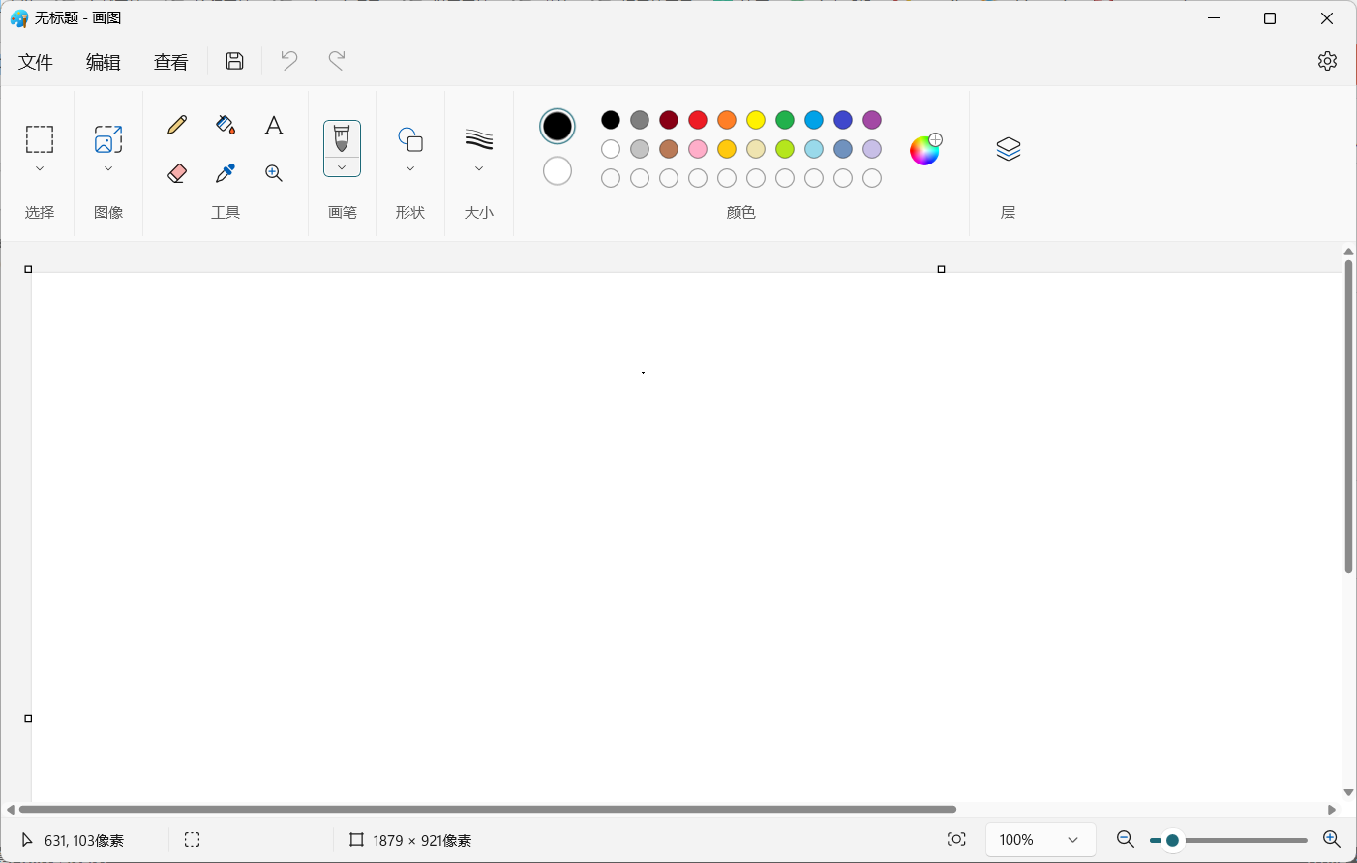Open Edit colors rainbow wheel
Image resolution: width=1357 pixels, height=863 pixels.
pyautogui.click(x=925, y=149)
